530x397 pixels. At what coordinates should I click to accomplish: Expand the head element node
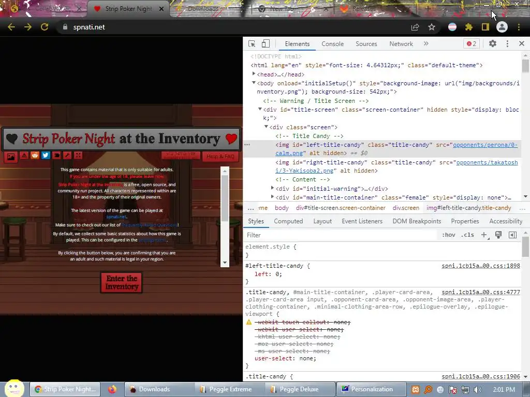coord(254,74)
